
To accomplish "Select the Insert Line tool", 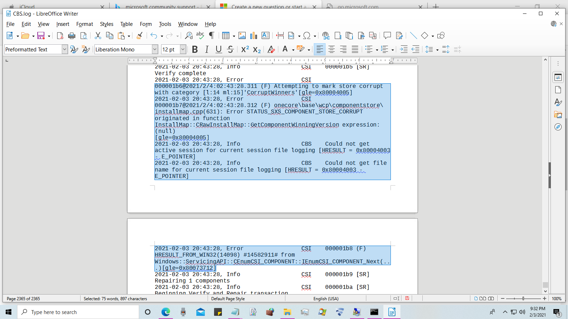I will (413, 35).
